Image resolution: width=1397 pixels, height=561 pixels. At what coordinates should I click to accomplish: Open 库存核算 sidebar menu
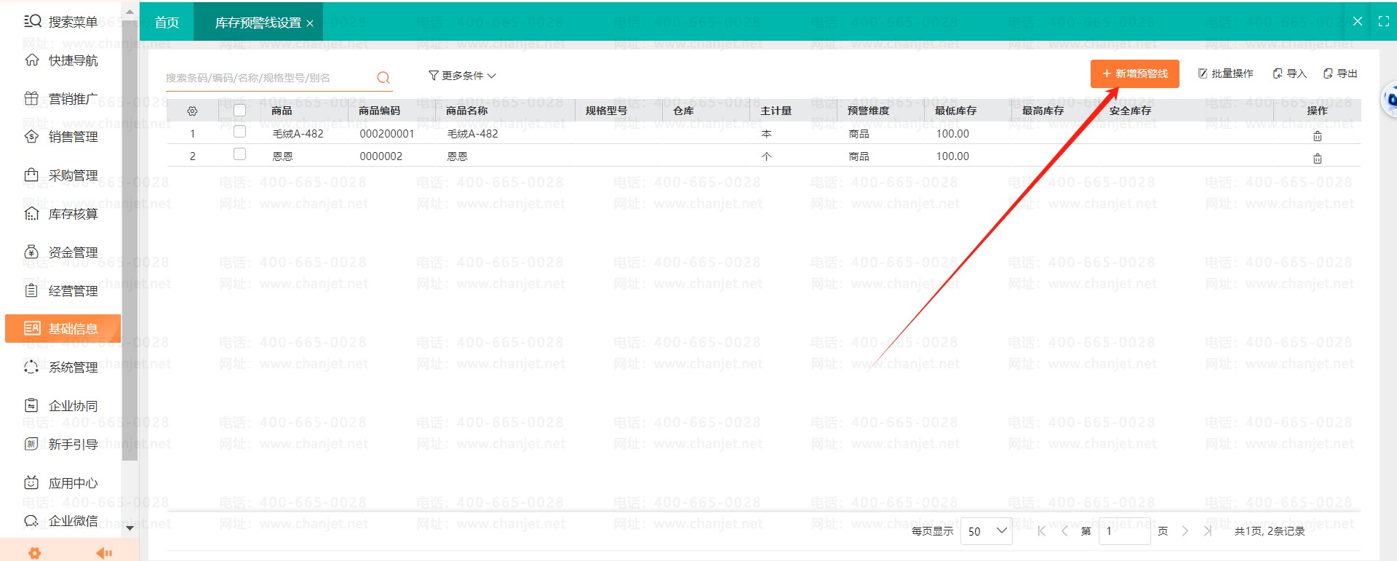(x=61, y=214)
